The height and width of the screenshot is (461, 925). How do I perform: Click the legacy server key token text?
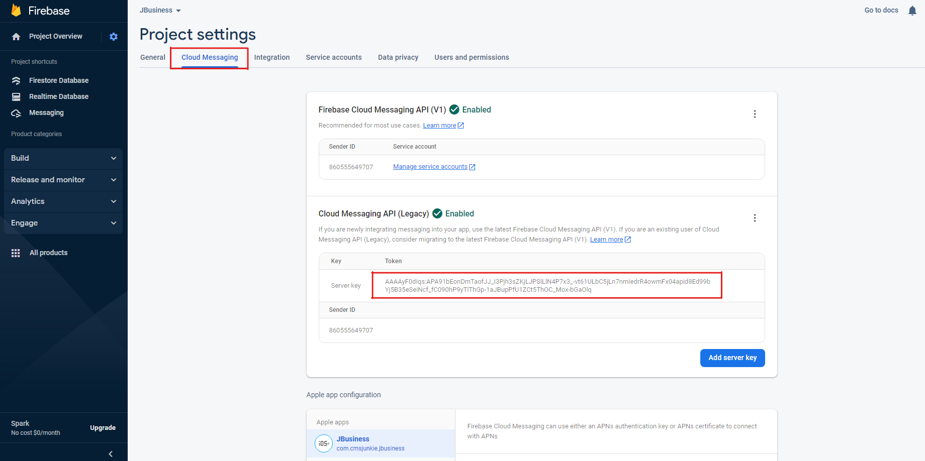coord(547,285)
